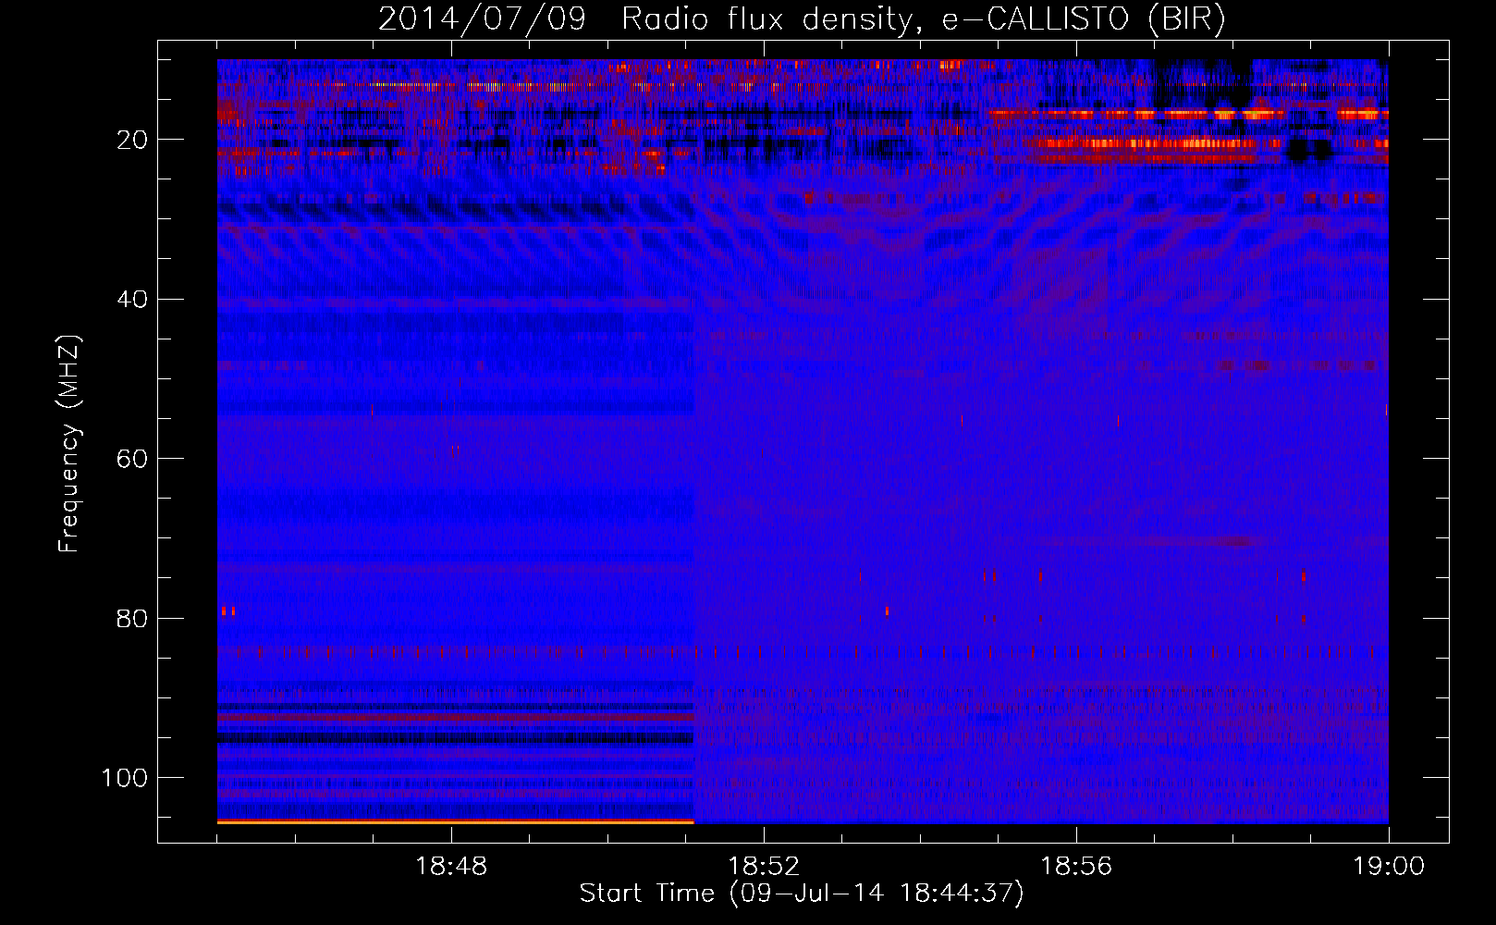Click the frequency tick label '40'

[x=132, y=300]
